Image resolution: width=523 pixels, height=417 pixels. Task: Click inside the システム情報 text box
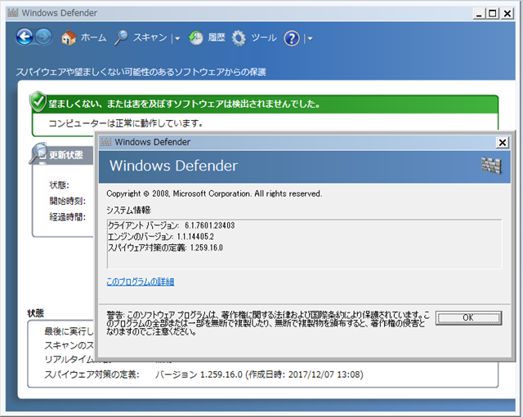click(x=304, y=244)
